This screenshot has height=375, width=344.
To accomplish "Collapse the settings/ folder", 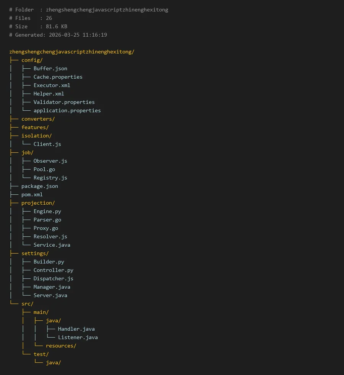I will pos(35,253).
